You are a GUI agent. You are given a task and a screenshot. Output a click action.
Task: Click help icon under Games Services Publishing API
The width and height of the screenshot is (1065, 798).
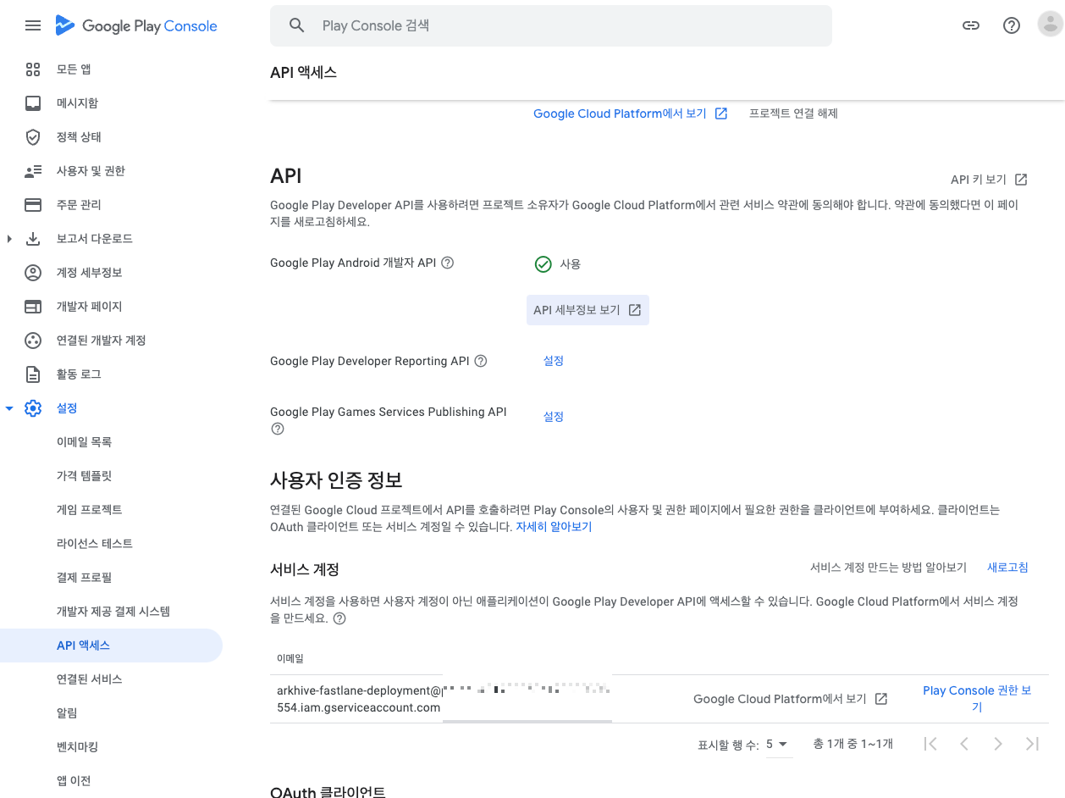(x=277, y=429)
